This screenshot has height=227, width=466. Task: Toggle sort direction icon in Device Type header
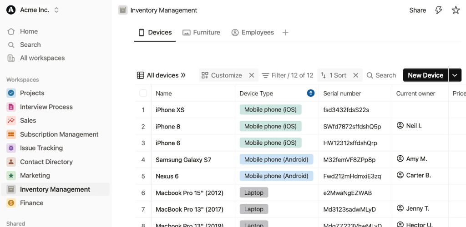tap(310, 94)
